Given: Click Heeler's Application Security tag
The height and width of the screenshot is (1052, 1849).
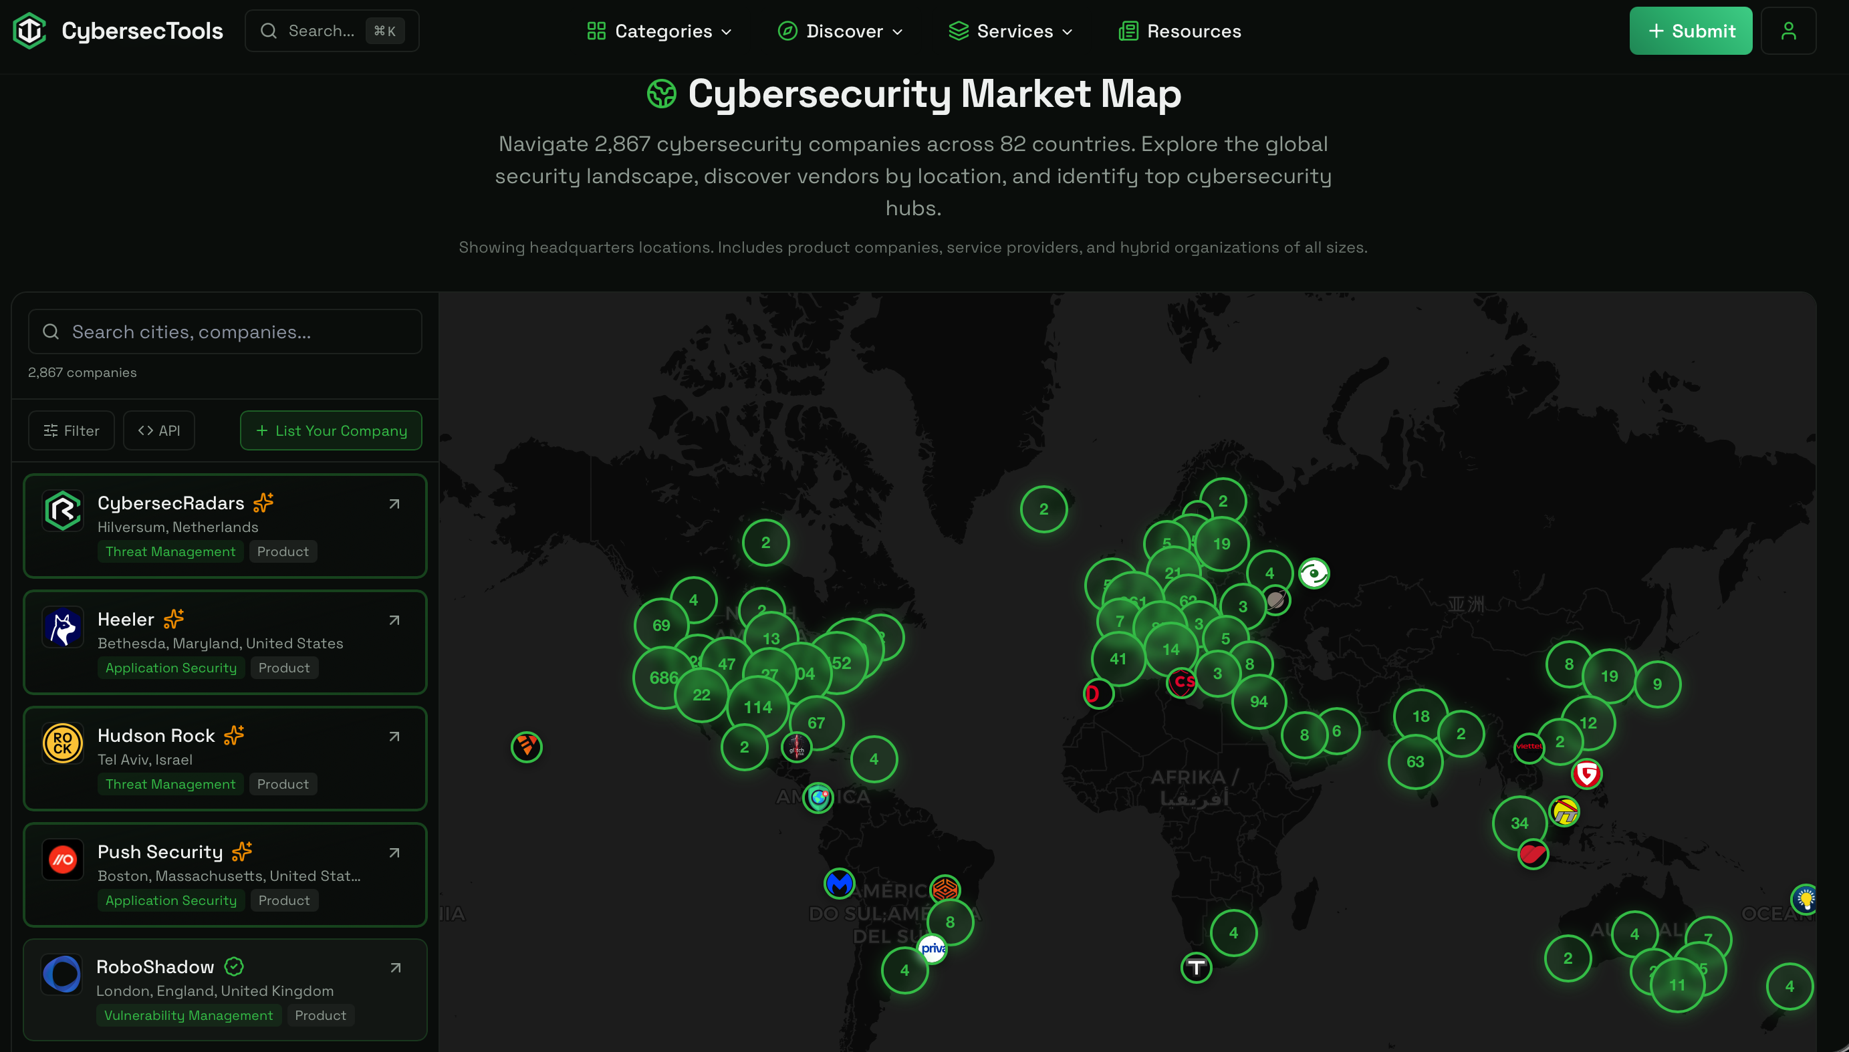Looking at the screenshot, I should point(171,668).
